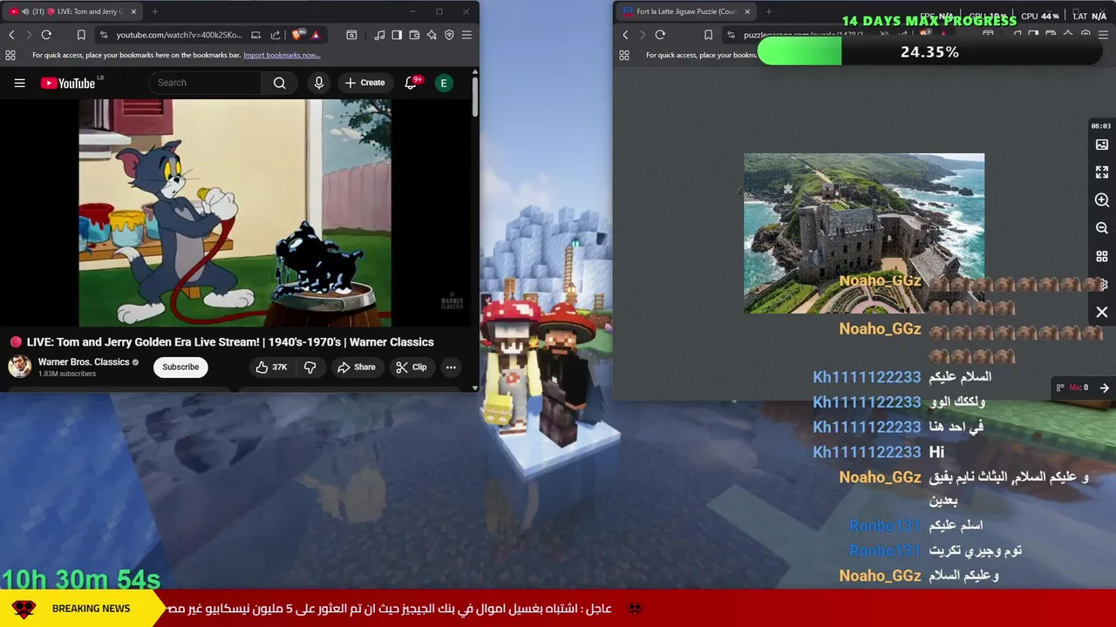This screenshot has width=1116, height=627.
Task: Go back in the puzzle browser window
Action: [625, 35]
